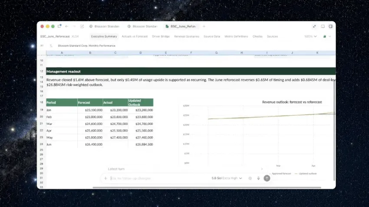369x207 pixels.
Task: Select column B header
Action: tap(90, 53)
